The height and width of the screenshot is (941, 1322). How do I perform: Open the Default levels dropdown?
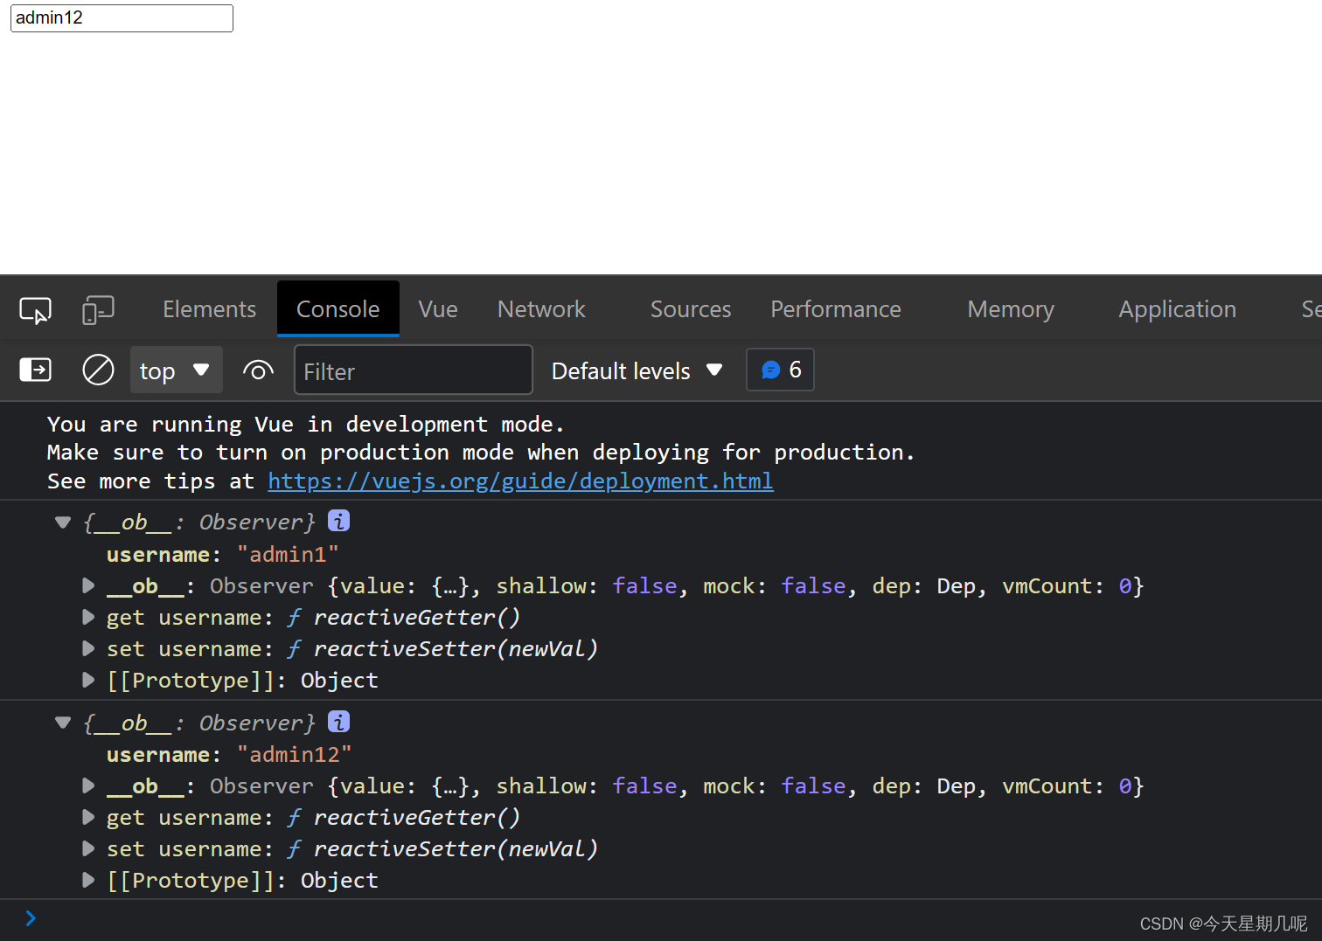click(637, 370)
